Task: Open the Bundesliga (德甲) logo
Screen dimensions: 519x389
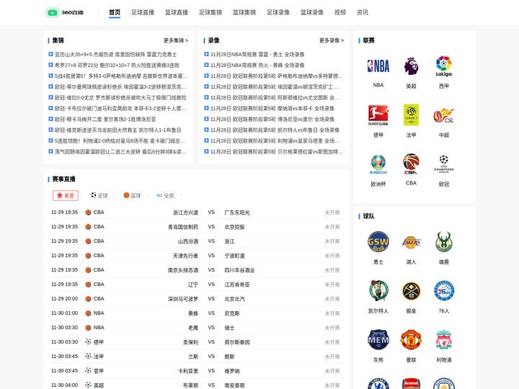Action: pyautogui.click(x=378, y=115)
